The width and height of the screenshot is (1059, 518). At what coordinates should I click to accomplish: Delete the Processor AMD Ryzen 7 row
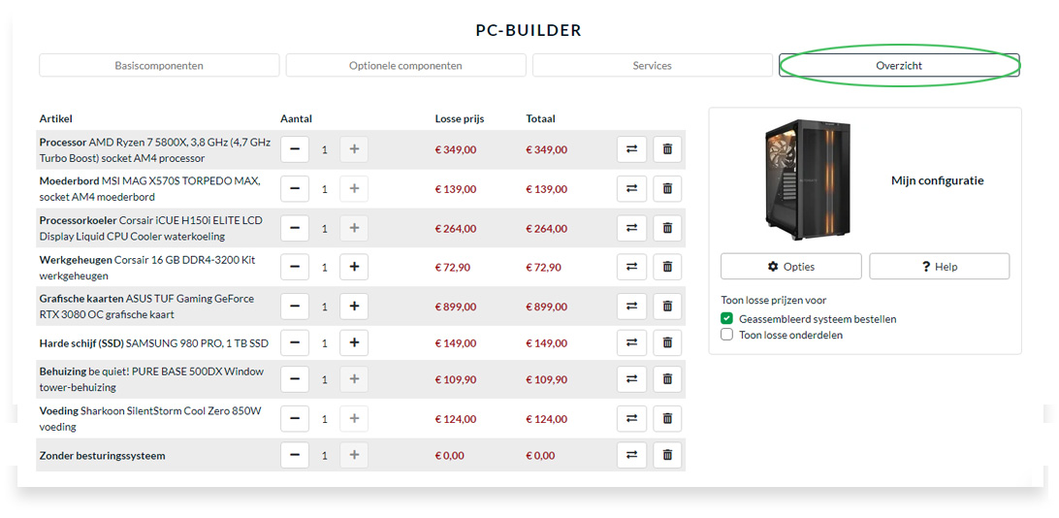pos(667,149)
